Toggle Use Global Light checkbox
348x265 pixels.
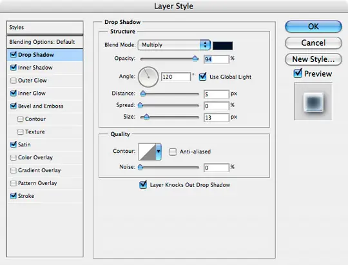coord(202,77)
